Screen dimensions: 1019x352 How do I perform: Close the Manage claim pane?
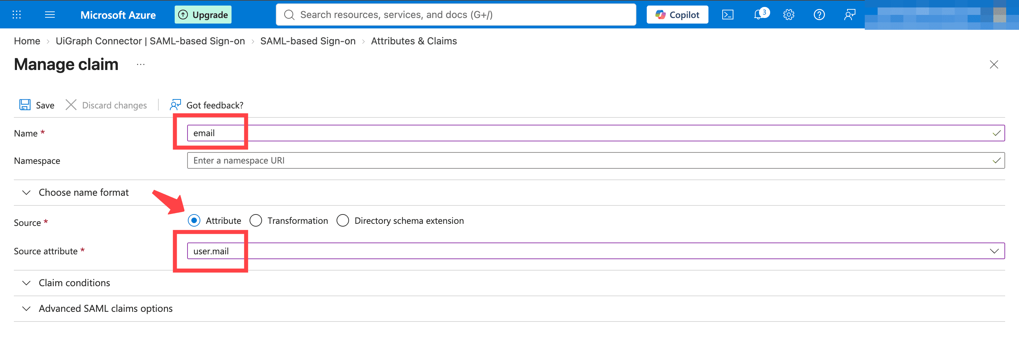tap(994, 64)
